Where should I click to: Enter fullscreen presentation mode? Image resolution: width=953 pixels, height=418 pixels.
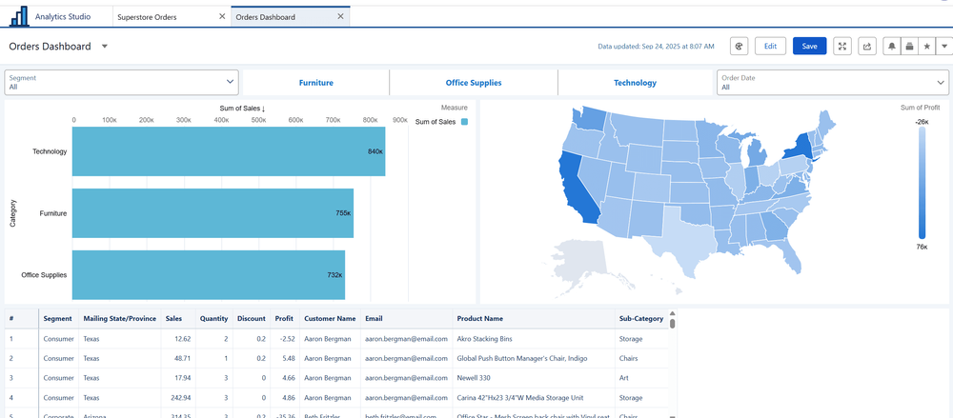(841, 46)
